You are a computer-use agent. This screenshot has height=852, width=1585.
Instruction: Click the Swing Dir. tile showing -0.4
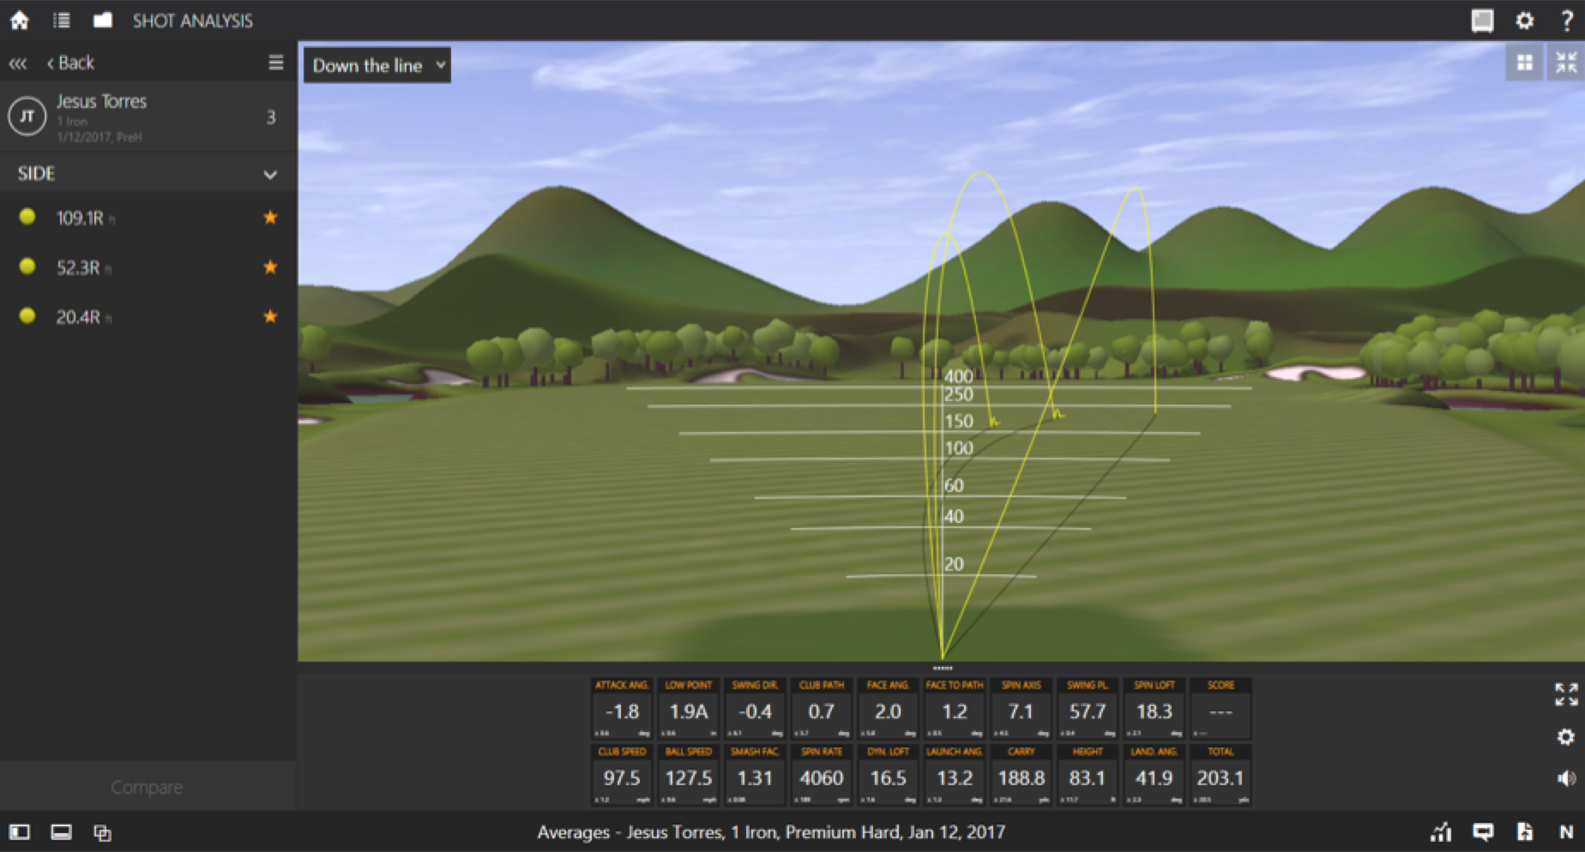(x=755, y=710)
